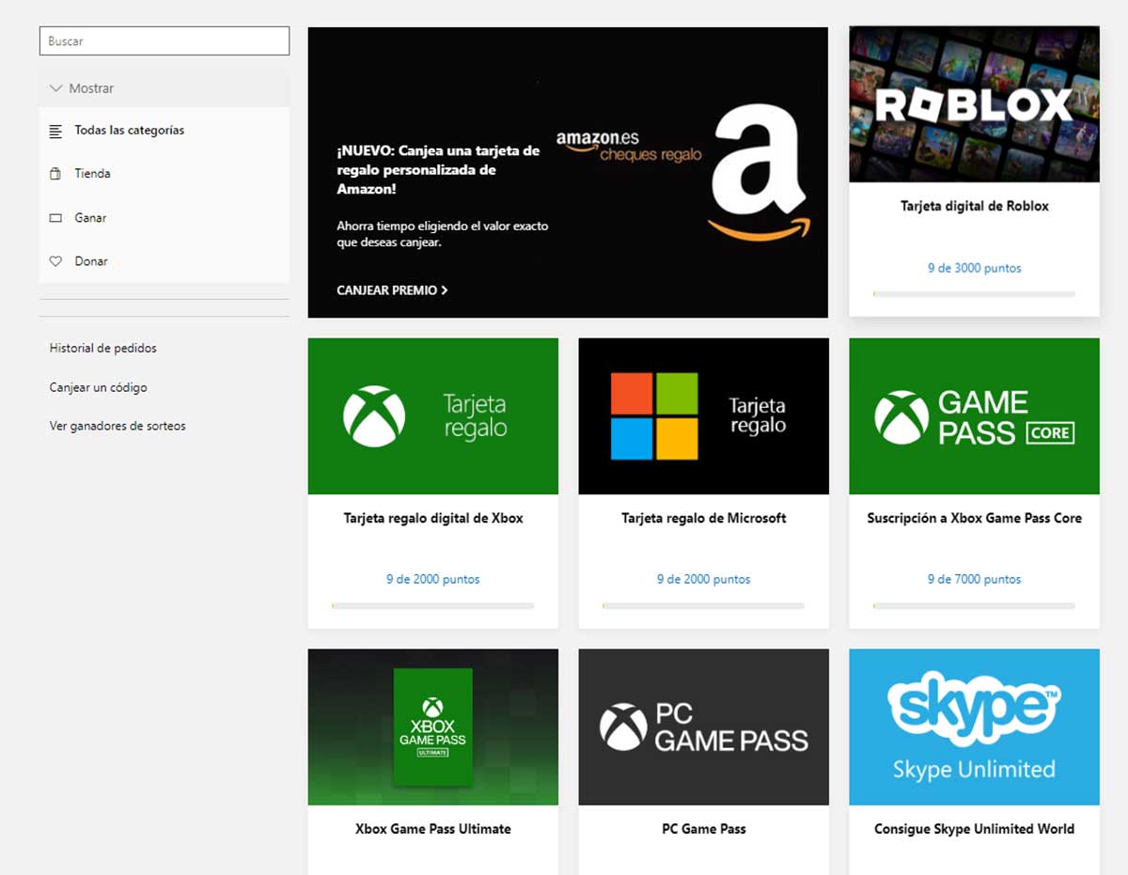The height and width of the screenshot is (875, 1128).
Task: Open the PC Game Pass reward image
Action: coord(703,727)
